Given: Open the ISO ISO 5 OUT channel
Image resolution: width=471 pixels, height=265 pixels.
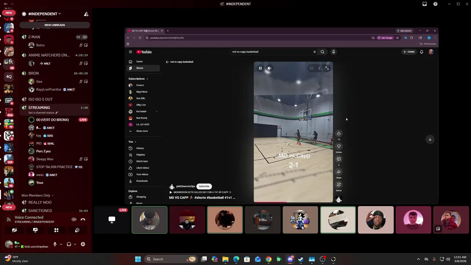Looking at the screenshot, I should [x=40, y=99].
